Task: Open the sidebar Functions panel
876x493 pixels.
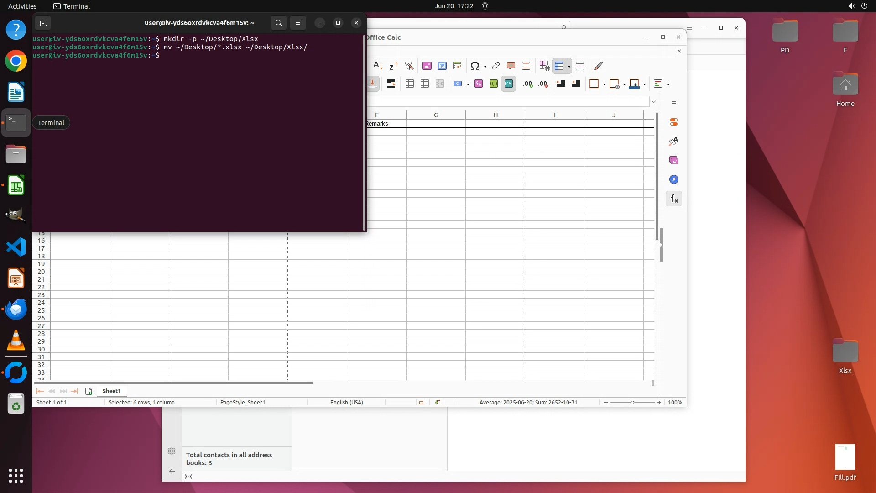Action: point(674,199)
